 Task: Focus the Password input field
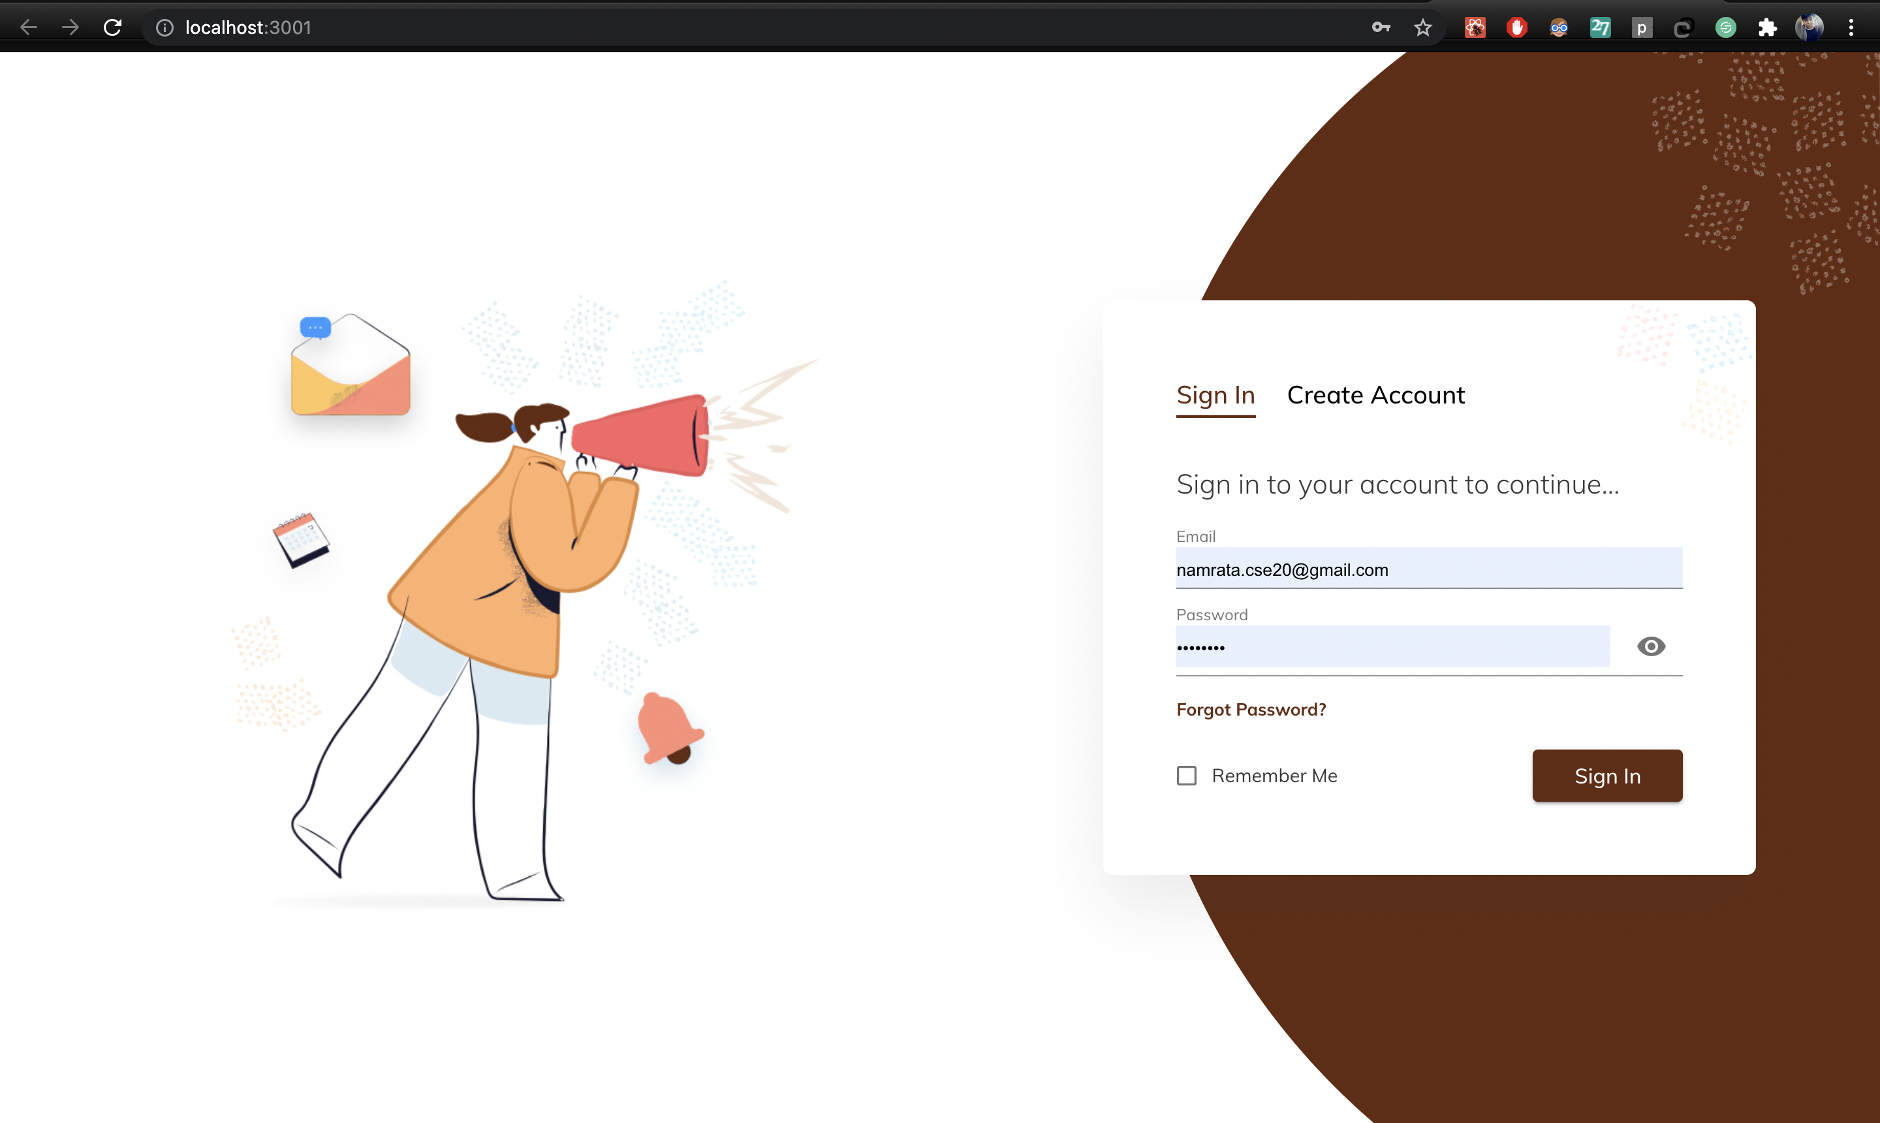(1392, 647)
